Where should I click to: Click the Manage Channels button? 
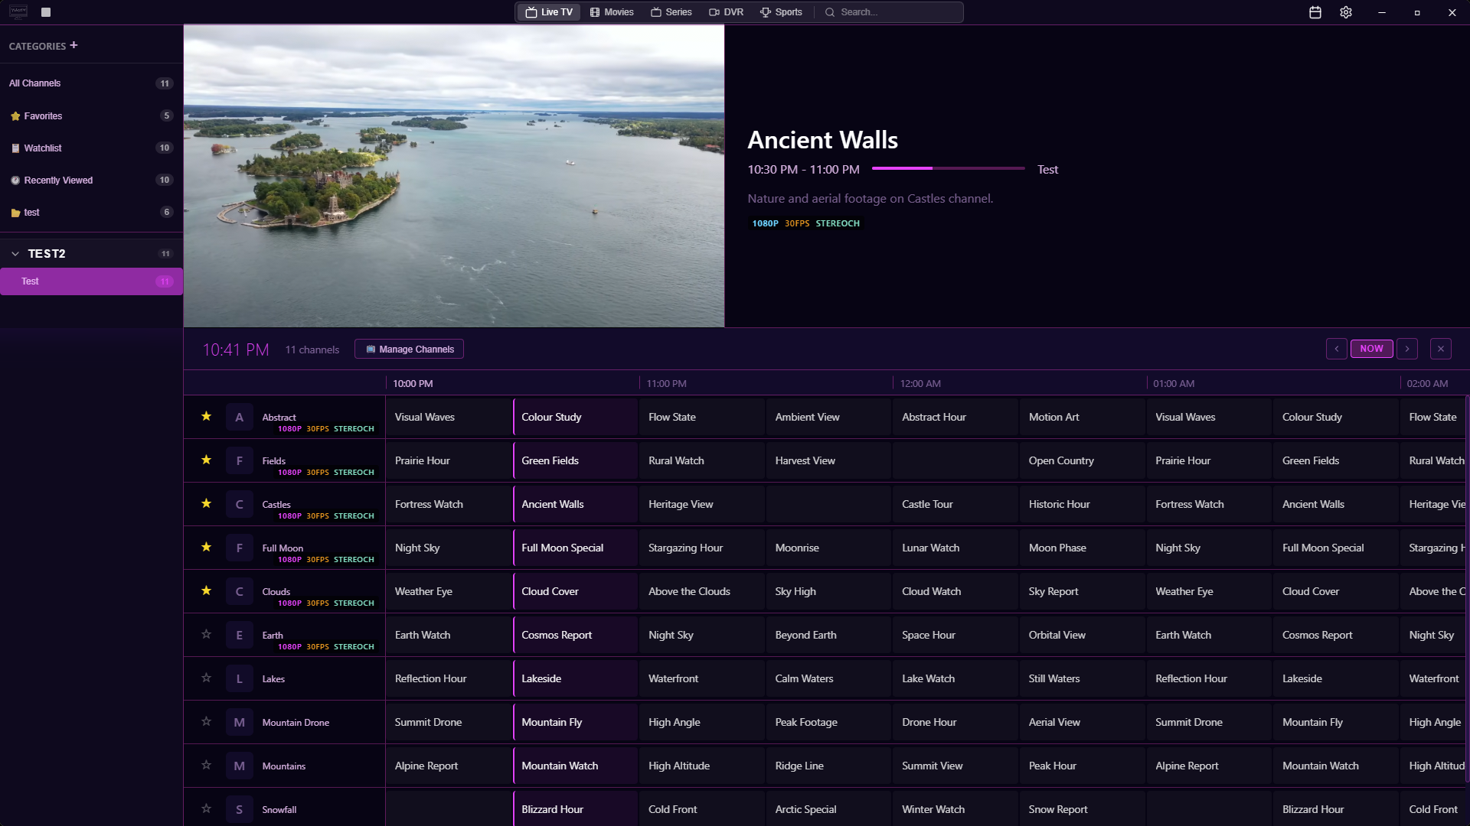[x=409, y=350]
